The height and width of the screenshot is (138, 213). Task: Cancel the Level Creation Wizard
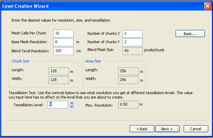[196, 129]
